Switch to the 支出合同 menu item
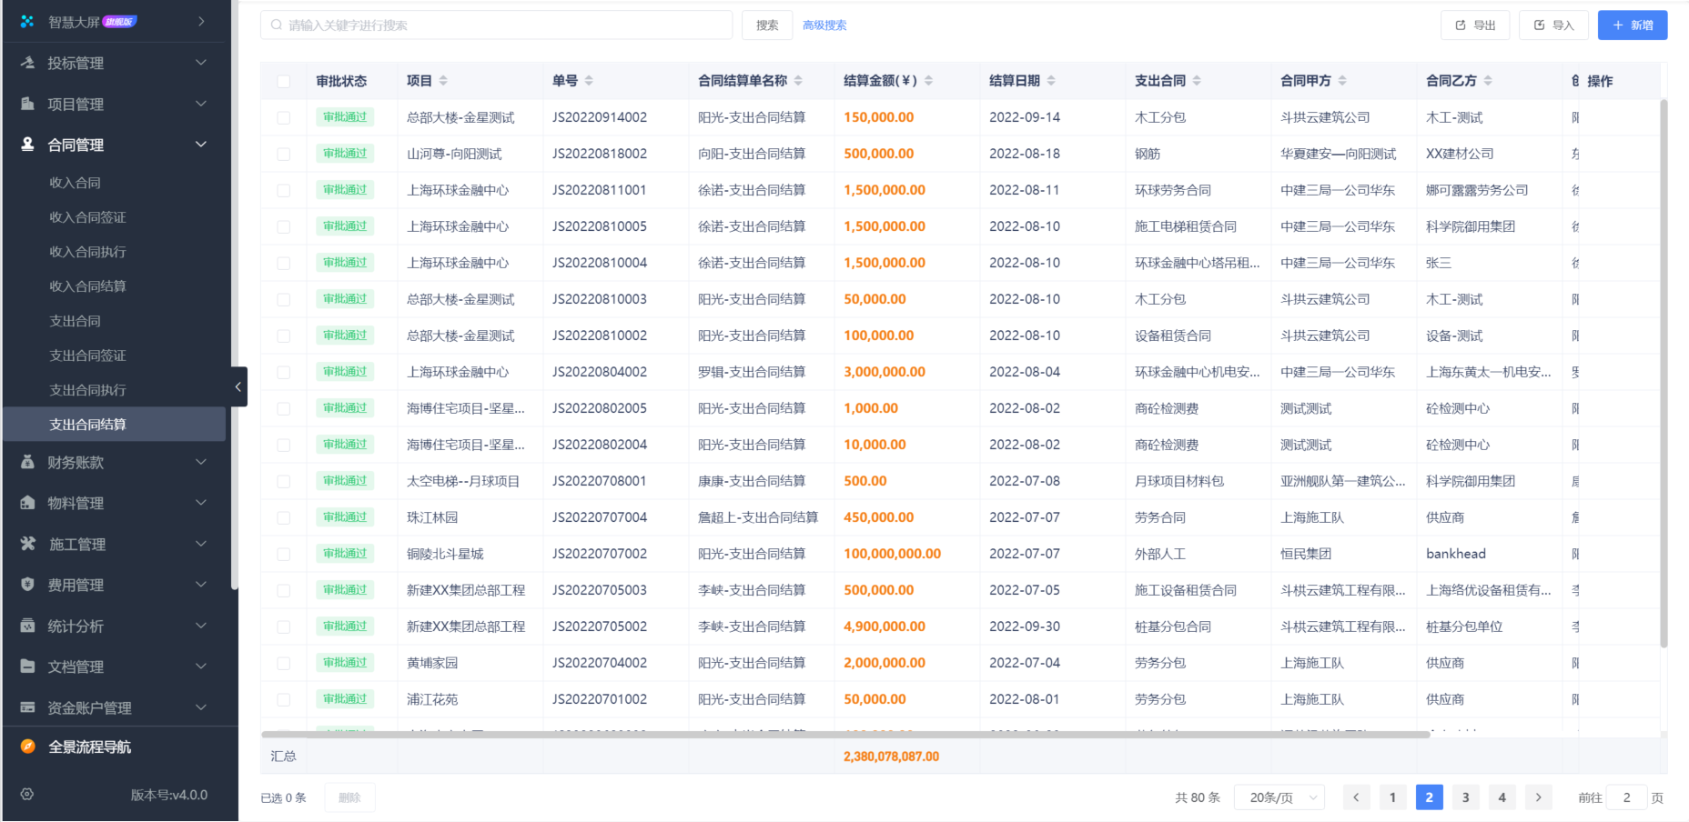 coord(76,320)
